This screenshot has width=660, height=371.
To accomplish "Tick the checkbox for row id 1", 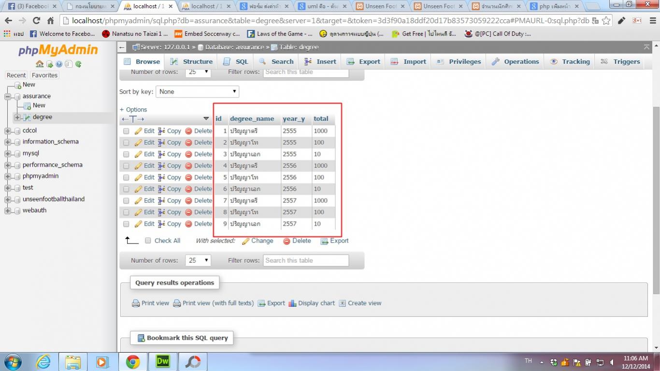I will [x=126, y=131].
